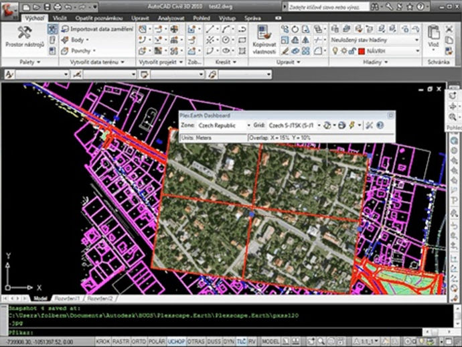Open the AutoCAD application menu button

[x=9, y=10]
